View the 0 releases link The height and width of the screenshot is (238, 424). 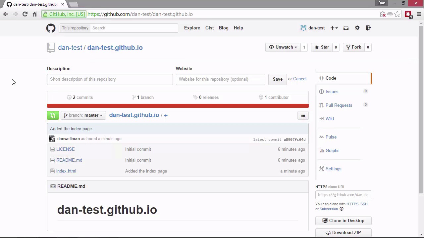pos(206,98)
